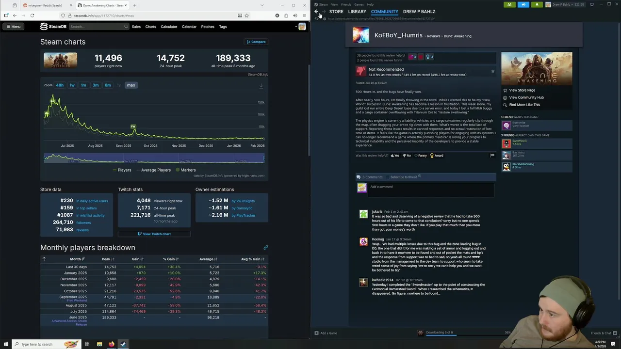Click chart navigator range slider
Image resolution: width=621 pixels, height=349 pixels.
(154, 159)
